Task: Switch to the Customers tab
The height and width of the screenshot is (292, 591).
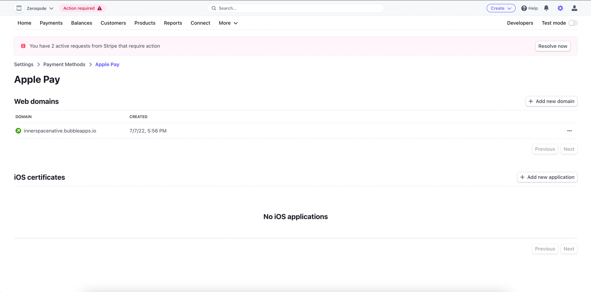Action: (x=113, y=23)
